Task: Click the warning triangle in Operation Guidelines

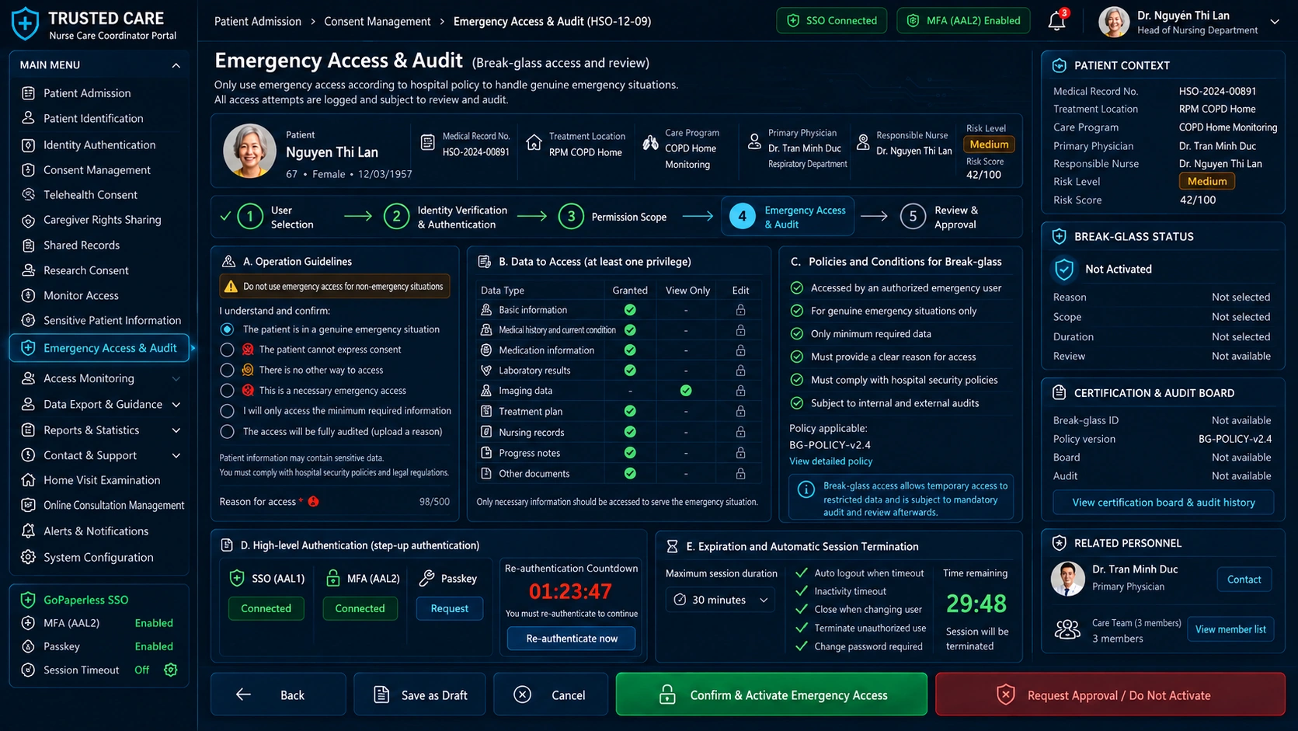Action: pyautogui.click(x=231, y=287)
